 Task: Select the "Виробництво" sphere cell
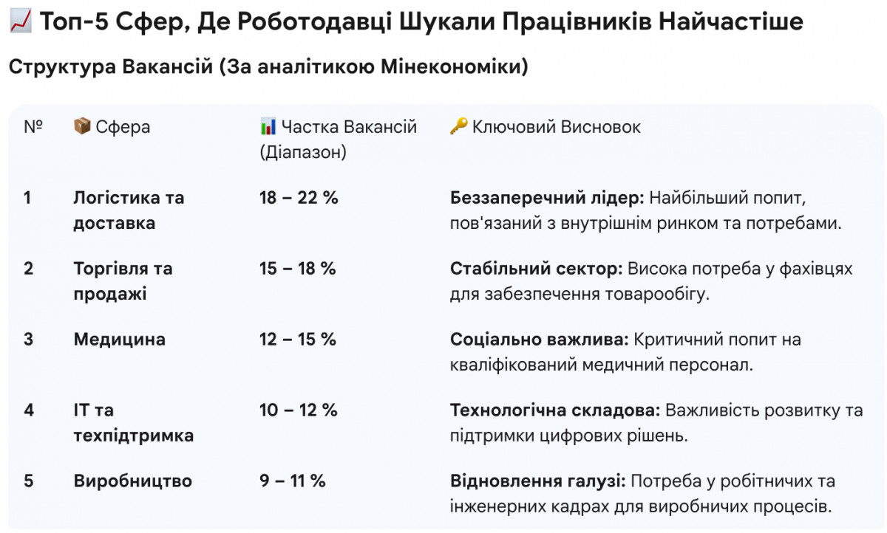133,481
